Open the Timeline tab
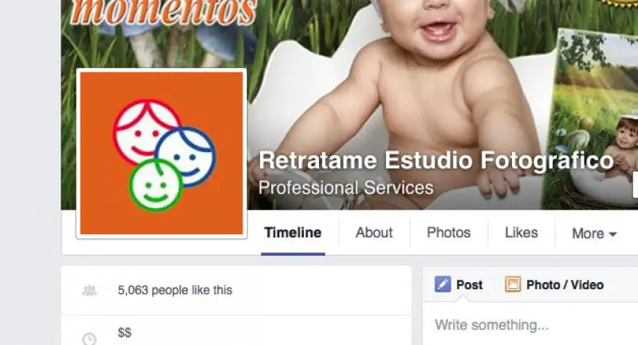 [x=293, y=233]
